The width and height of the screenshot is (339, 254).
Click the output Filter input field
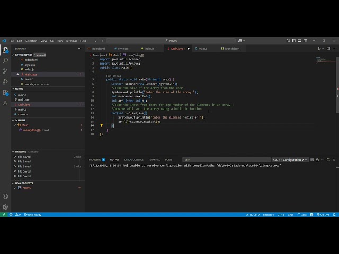(x=226, y=160)
